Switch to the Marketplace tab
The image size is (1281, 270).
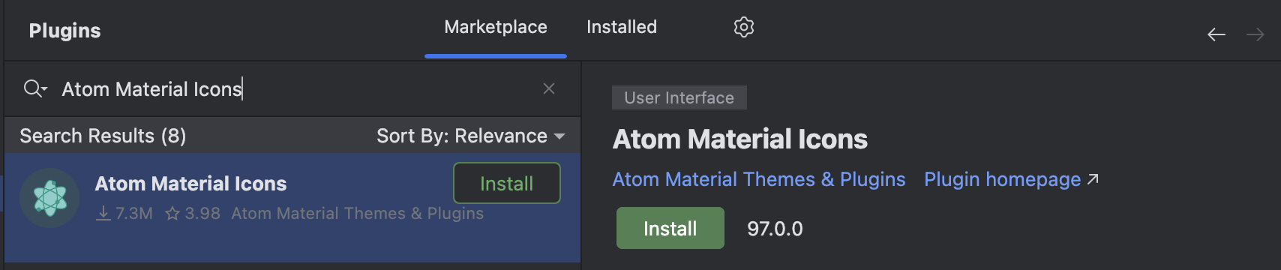pyautogui.click(x=496, y=28)
